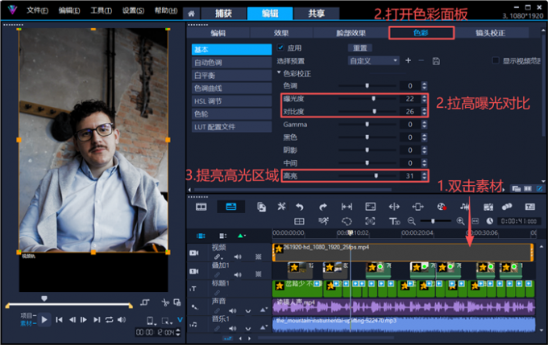Open the mask creator lasso icon
This screenshot has height=345, width=548.
[x=347, y=221]
